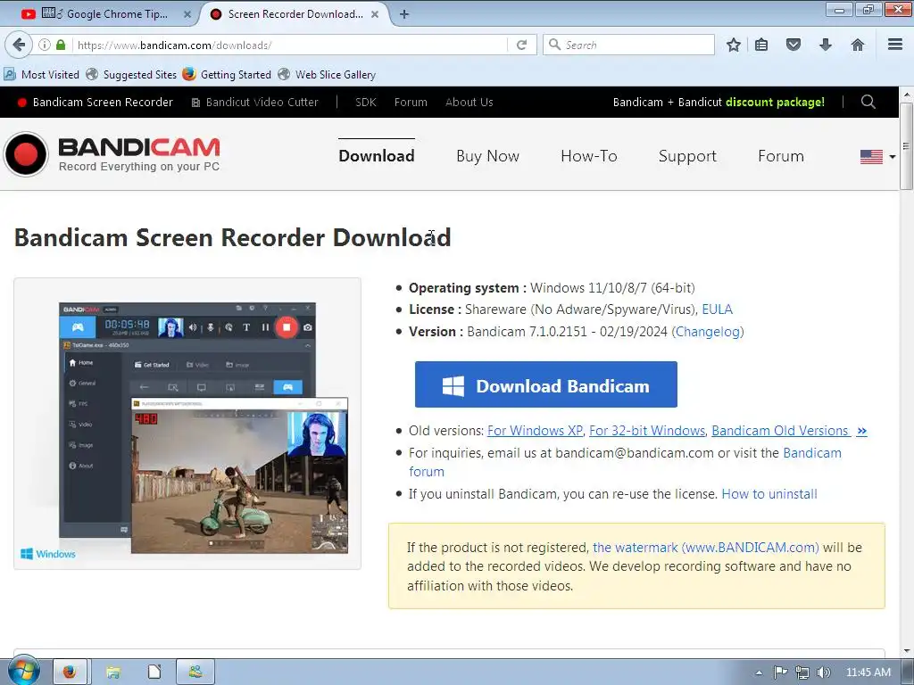914x685 pixels.
Task: Click the Bandicam app screenshot thumbnail
Action: (x=187, y=424)
